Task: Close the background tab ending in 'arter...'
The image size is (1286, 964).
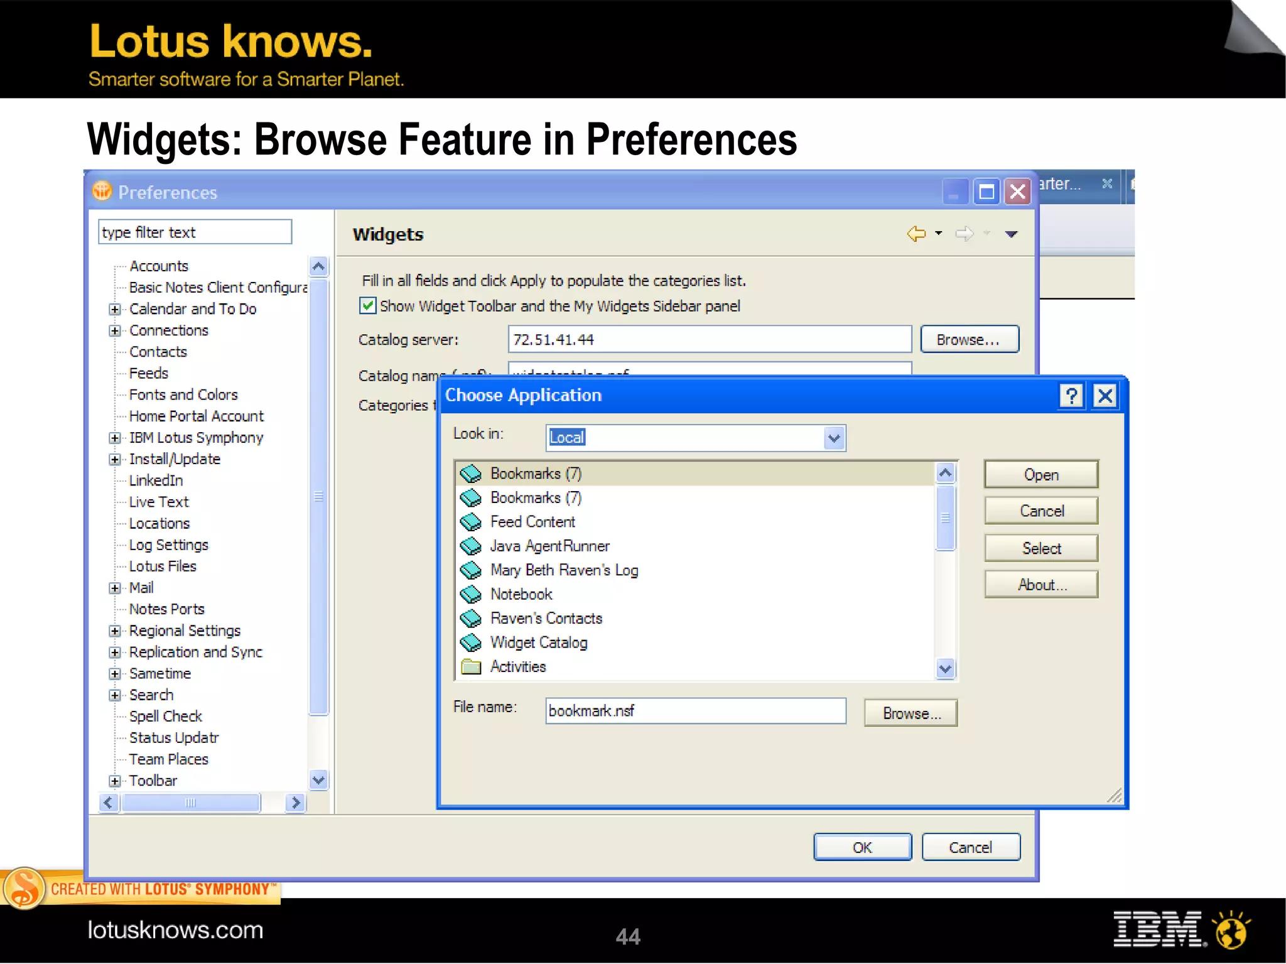Action: coord(1107,183)
